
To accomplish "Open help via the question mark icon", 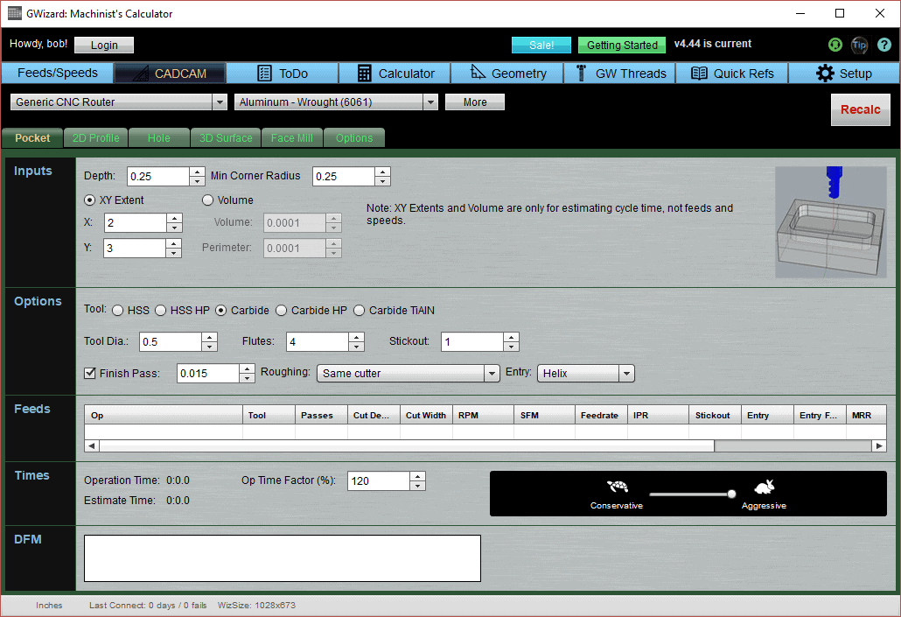I will [x=884, y=45].
